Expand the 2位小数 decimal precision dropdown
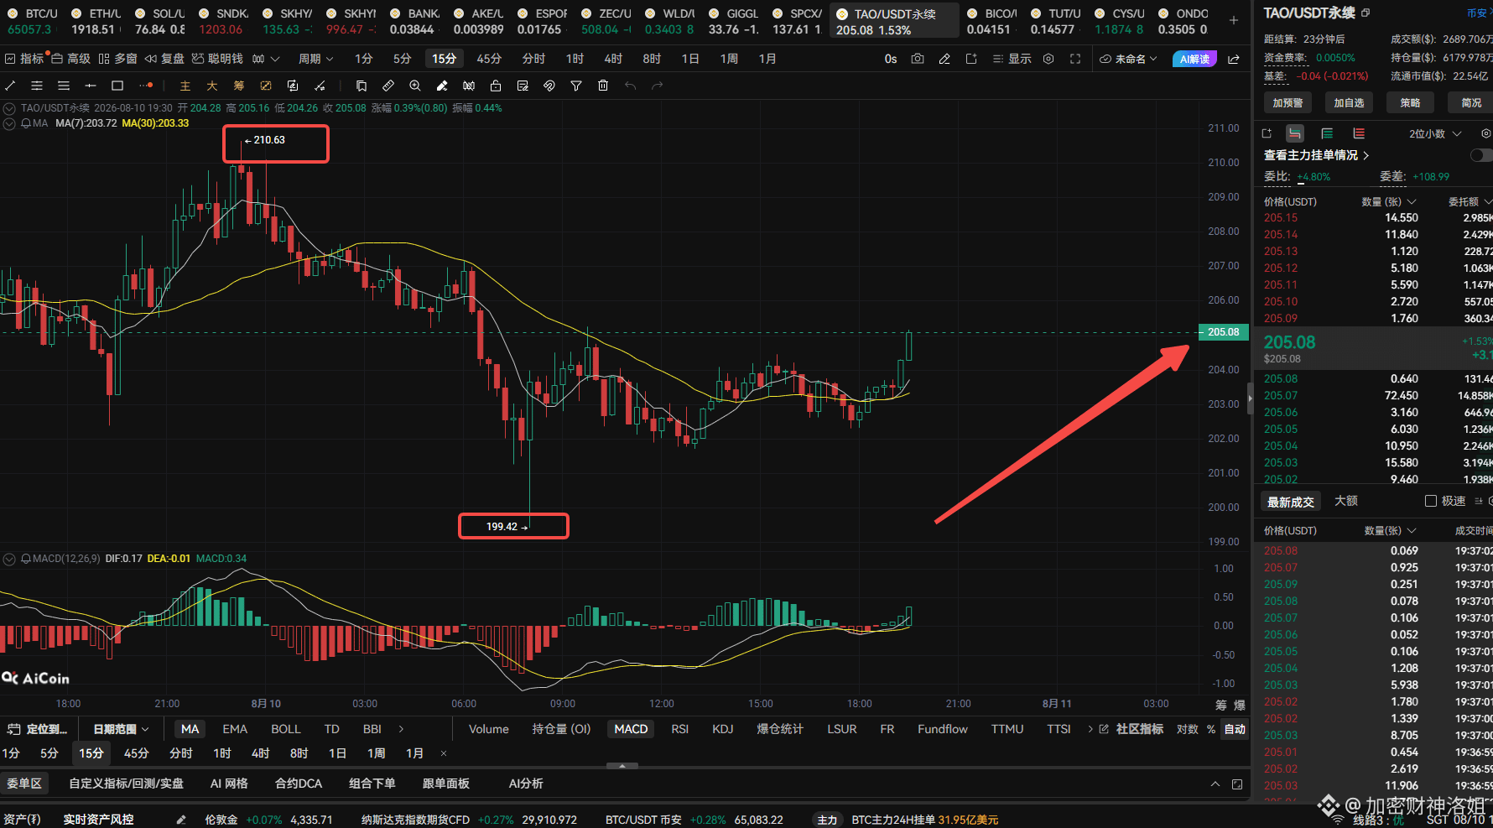 tap(1435, 133)
